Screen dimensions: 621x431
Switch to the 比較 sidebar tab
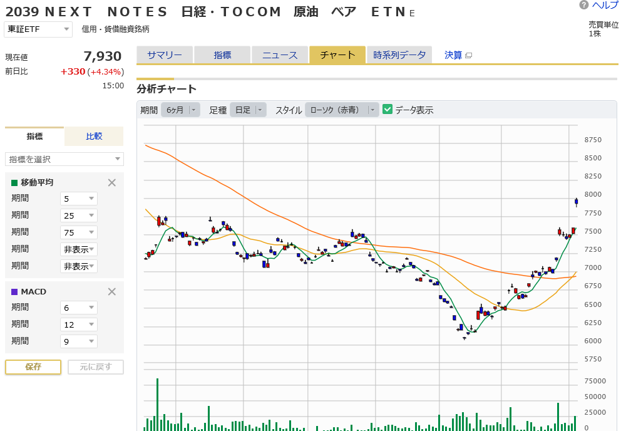coord(94,137)
